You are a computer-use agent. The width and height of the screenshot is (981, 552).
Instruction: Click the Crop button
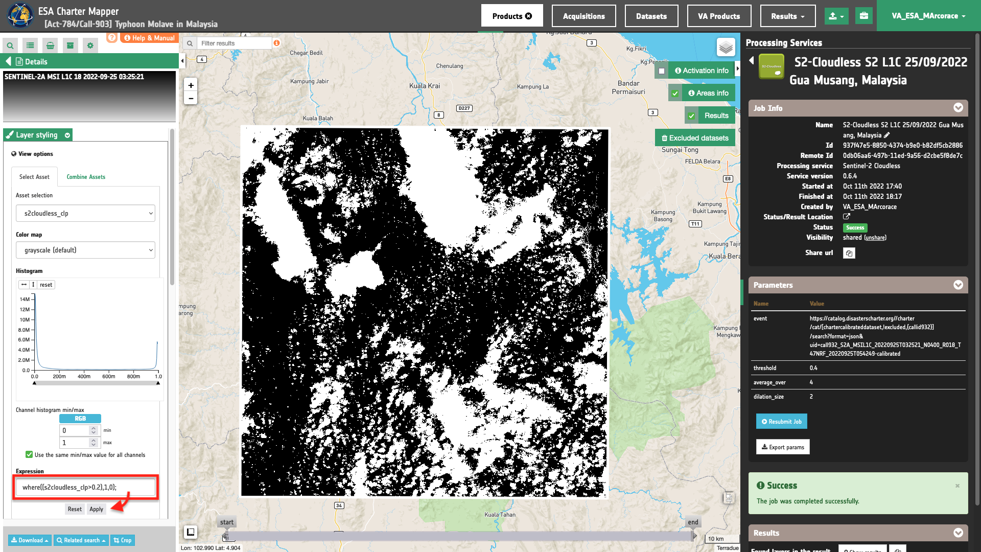click(x=123, y=540)
